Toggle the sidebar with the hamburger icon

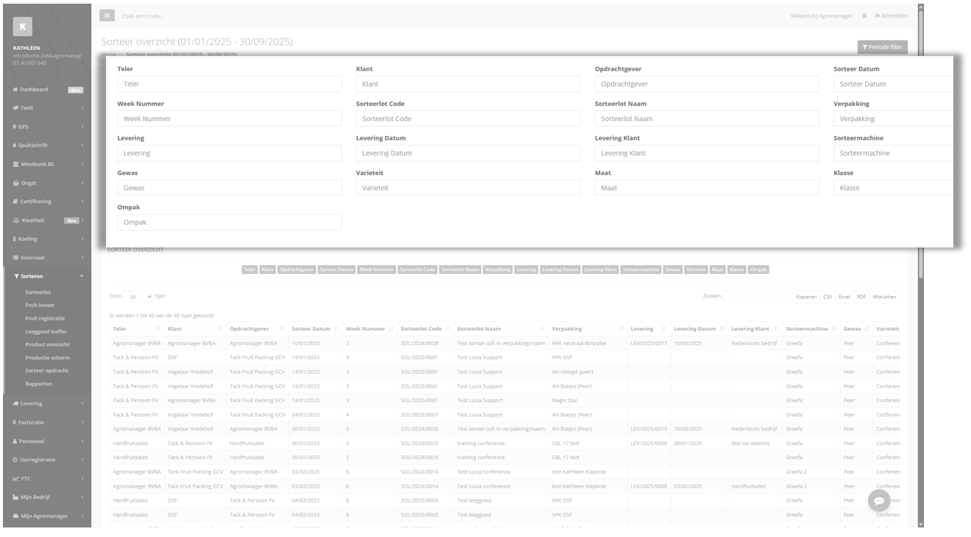pyautogui.click(x=106, y=15)
